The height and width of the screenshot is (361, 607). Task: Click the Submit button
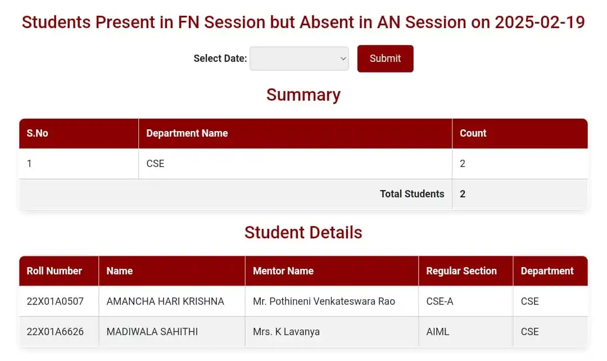coord(385,58)
